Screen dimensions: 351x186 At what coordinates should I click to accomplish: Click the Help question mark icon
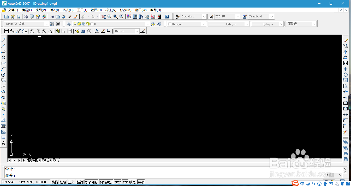pos(167,17)
